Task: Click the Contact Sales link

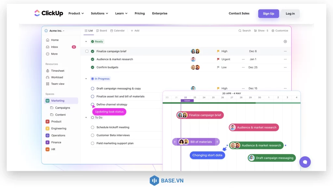Action: [x=239, y=14]
